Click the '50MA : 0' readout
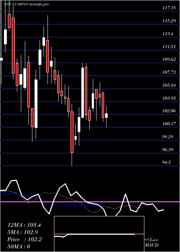Image resolution: width=180 pixels, height=252 pixels. [19, 246]
